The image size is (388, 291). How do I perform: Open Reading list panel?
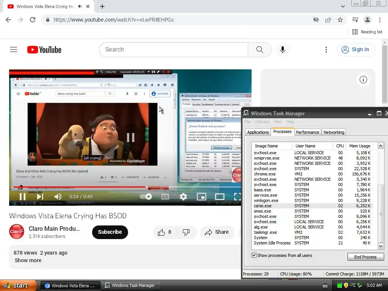(x=367, y=32)
